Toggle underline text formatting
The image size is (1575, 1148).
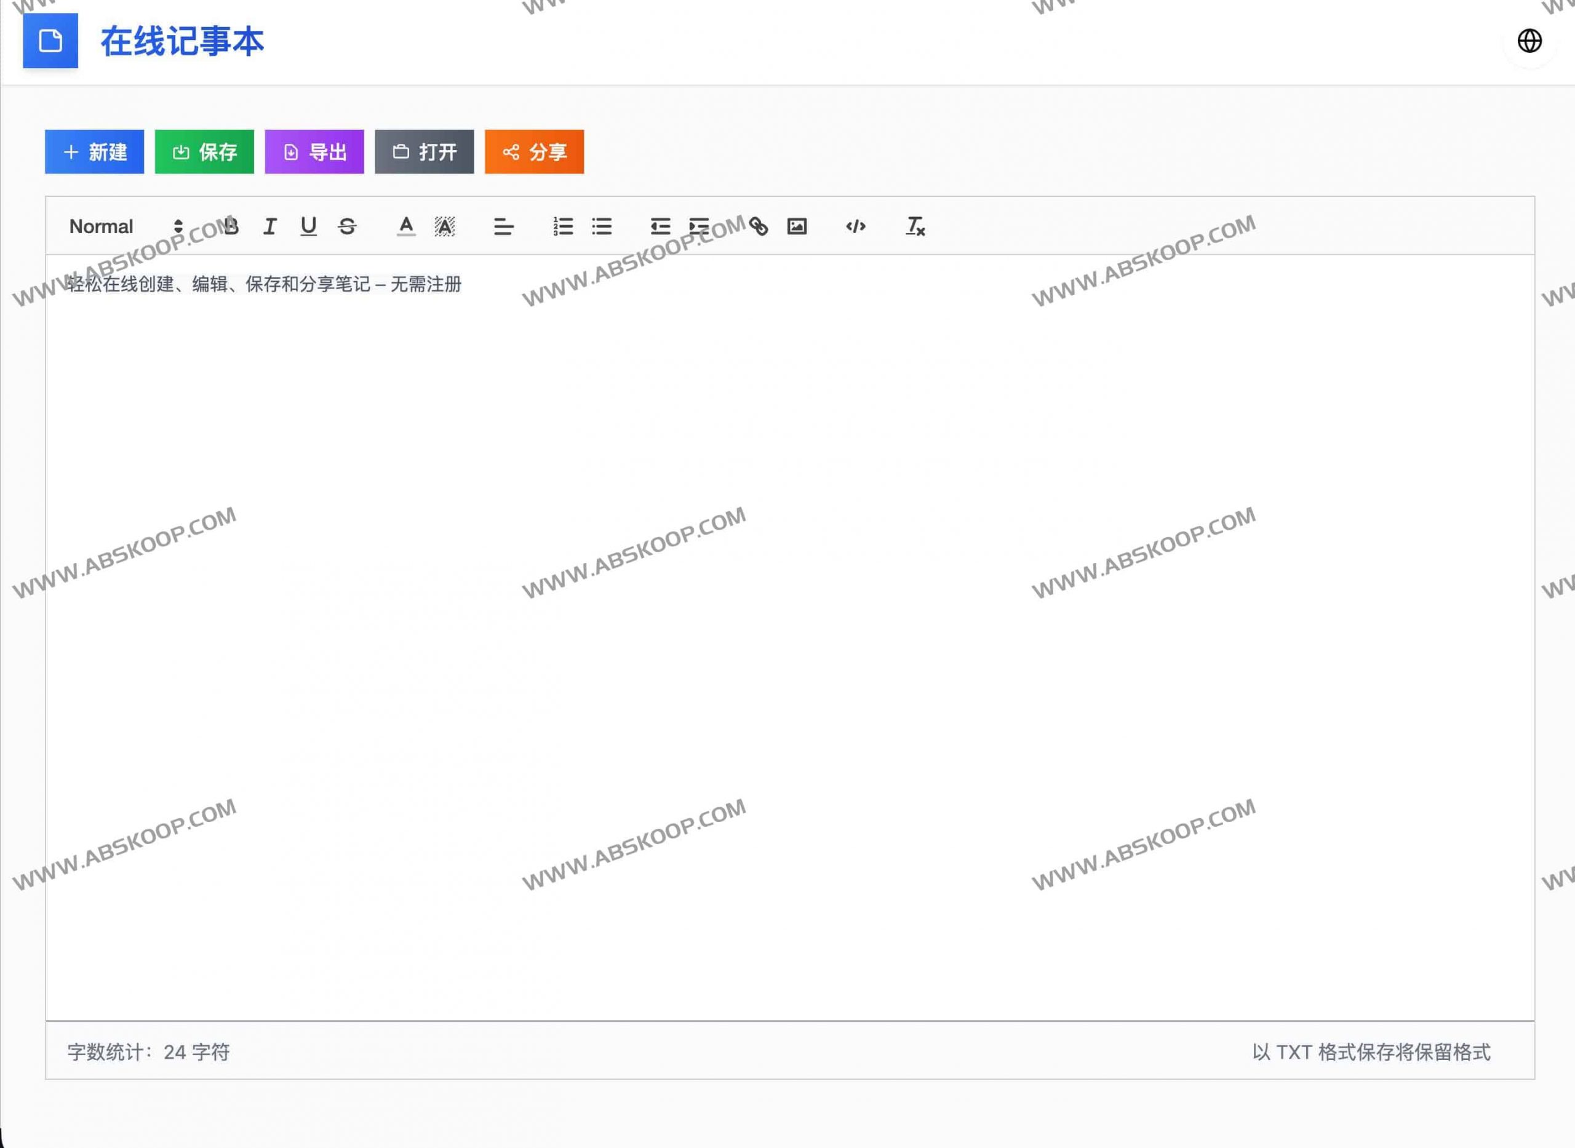(x=308, y=226)
